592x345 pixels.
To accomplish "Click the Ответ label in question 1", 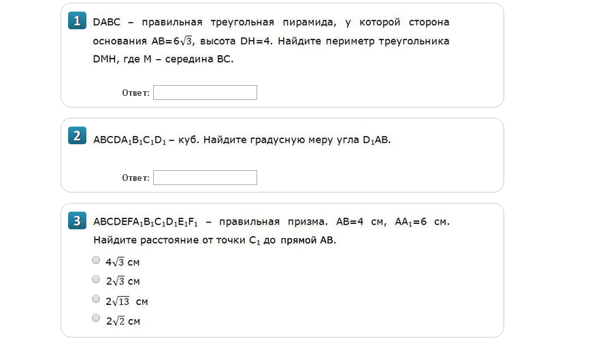I will coord(135,93).
